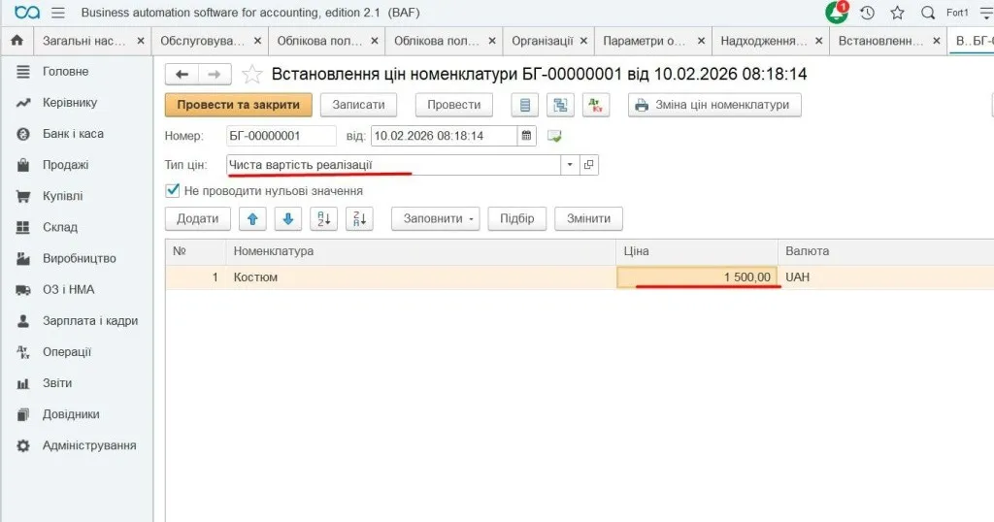The height and width of the screenshot is (522, 994).
Task: Switch to Надходження… tab
Action: (763, 41)
